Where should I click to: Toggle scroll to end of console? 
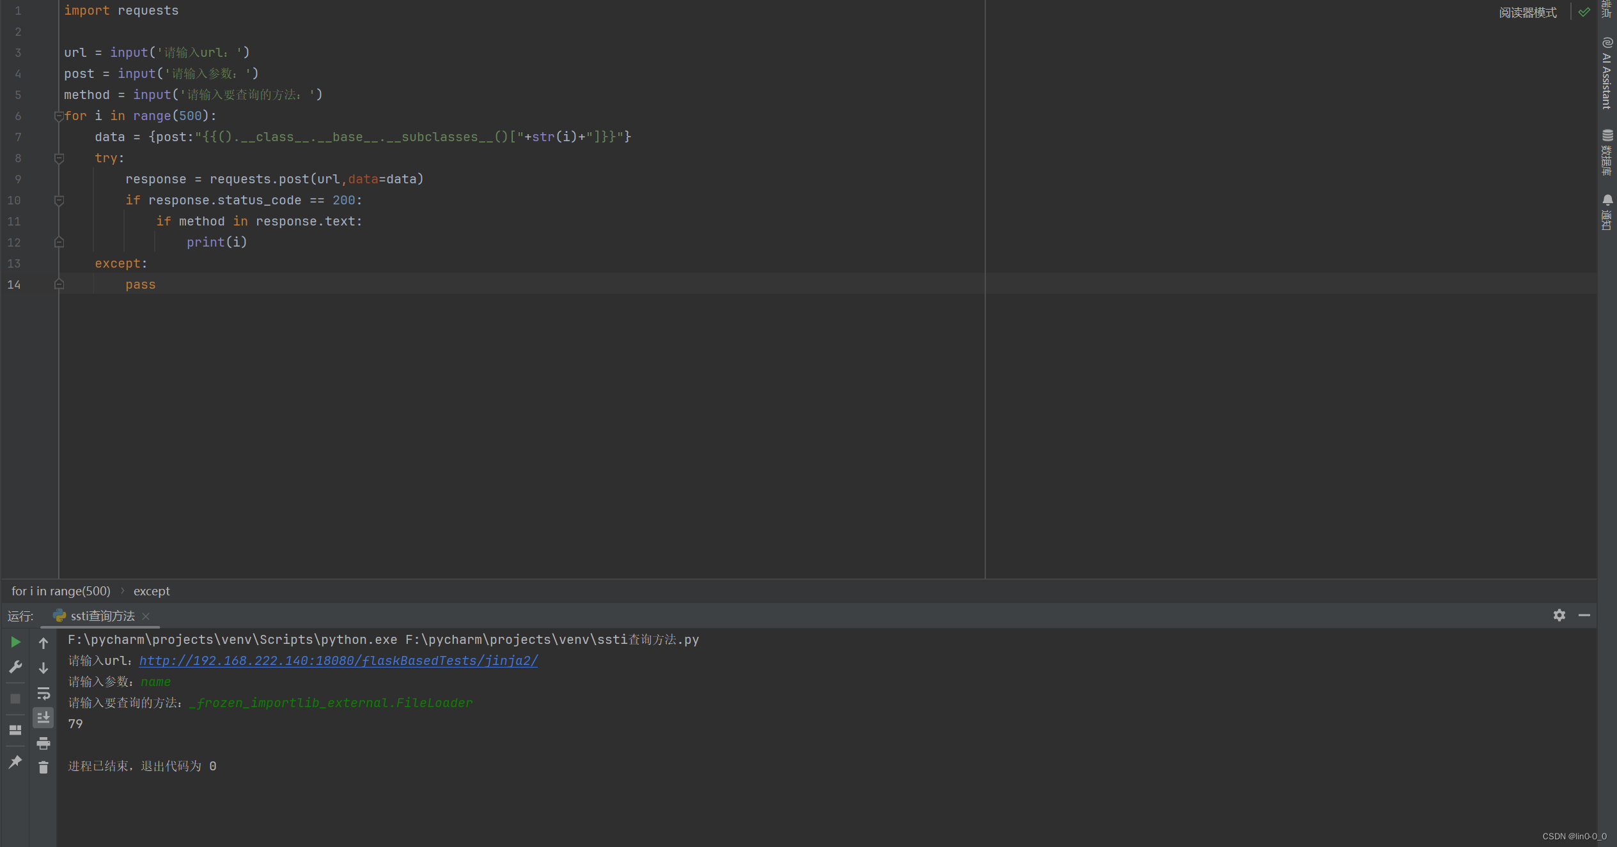[x=43, y=717]
